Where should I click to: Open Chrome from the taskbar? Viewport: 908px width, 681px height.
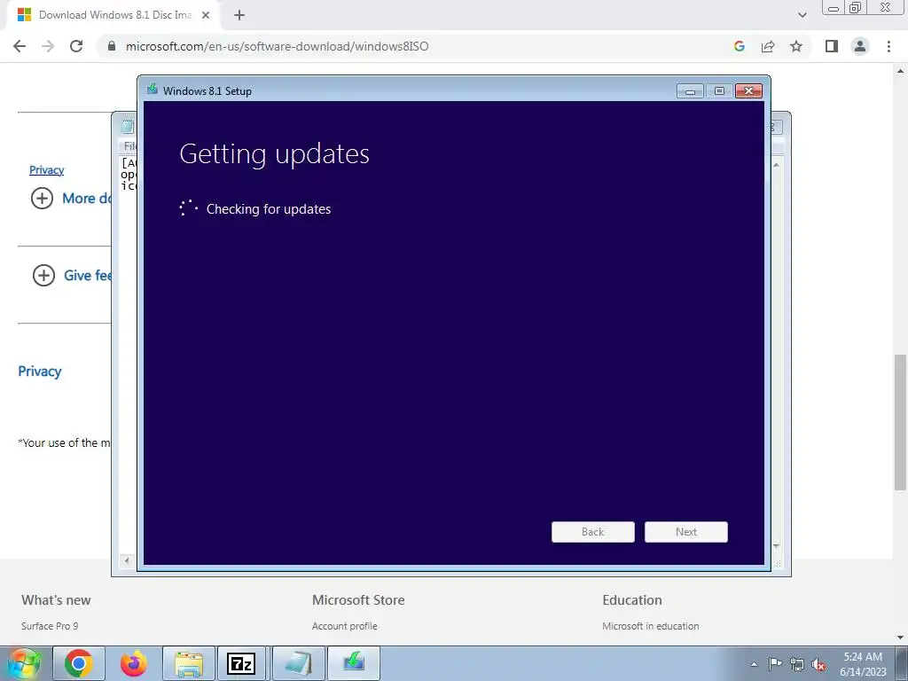(79, 663)
